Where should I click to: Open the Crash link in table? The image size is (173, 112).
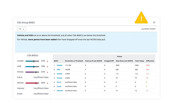tap(59, 86)
